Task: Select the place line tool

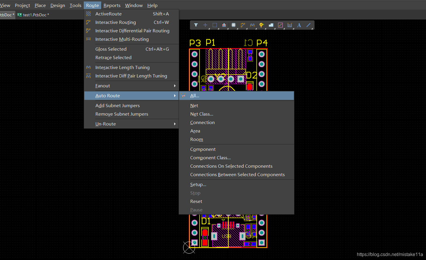Action: tap(308, 25)
